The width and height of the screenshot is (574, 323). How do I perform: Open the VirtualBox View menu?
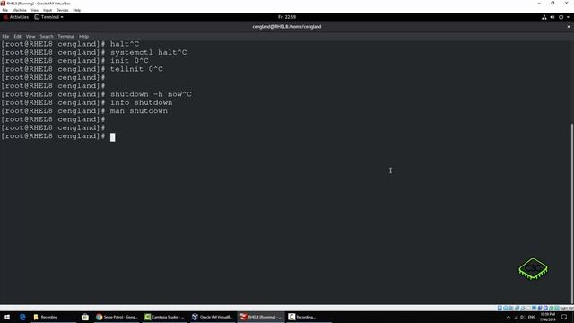point(34,10)
